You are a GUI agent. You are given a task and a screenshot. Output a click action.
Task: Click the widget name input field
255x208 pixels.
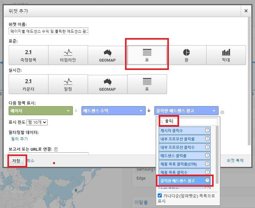[48, 32]
